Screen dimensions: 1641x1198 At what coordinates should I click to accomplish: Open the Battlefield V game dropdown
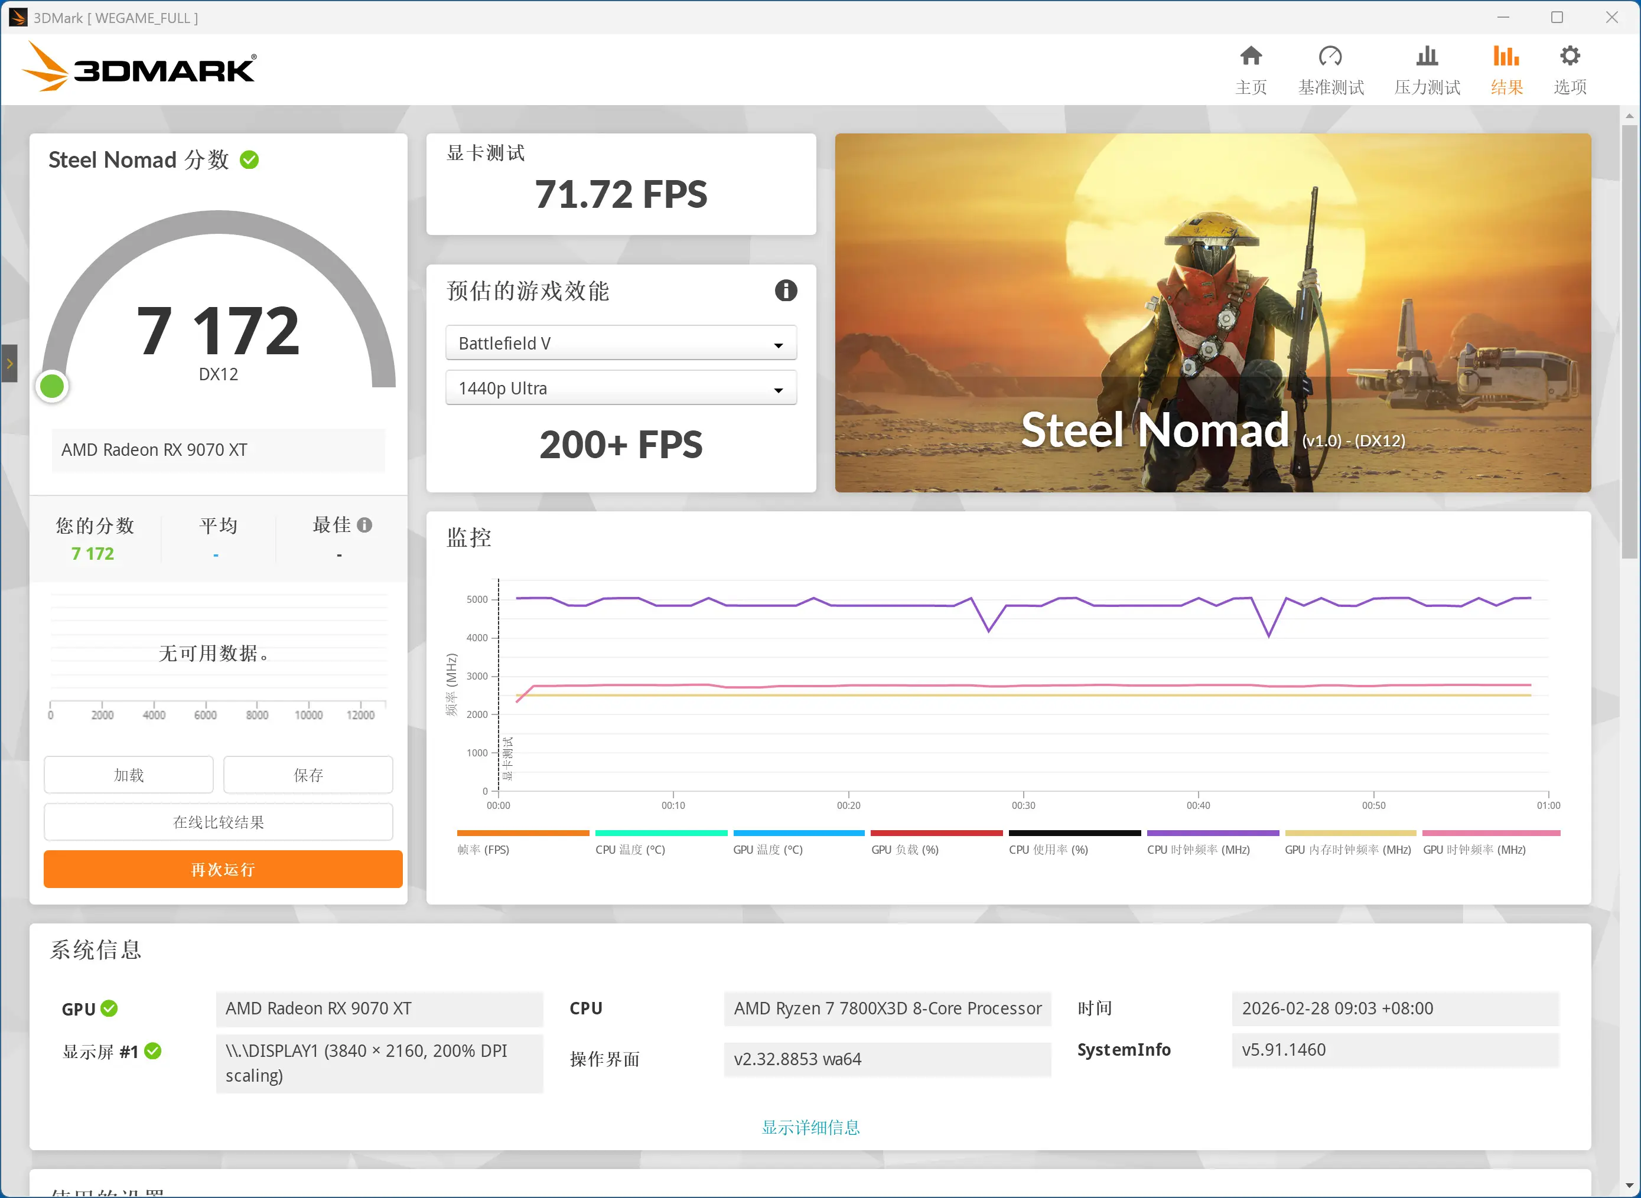(620, 342)
